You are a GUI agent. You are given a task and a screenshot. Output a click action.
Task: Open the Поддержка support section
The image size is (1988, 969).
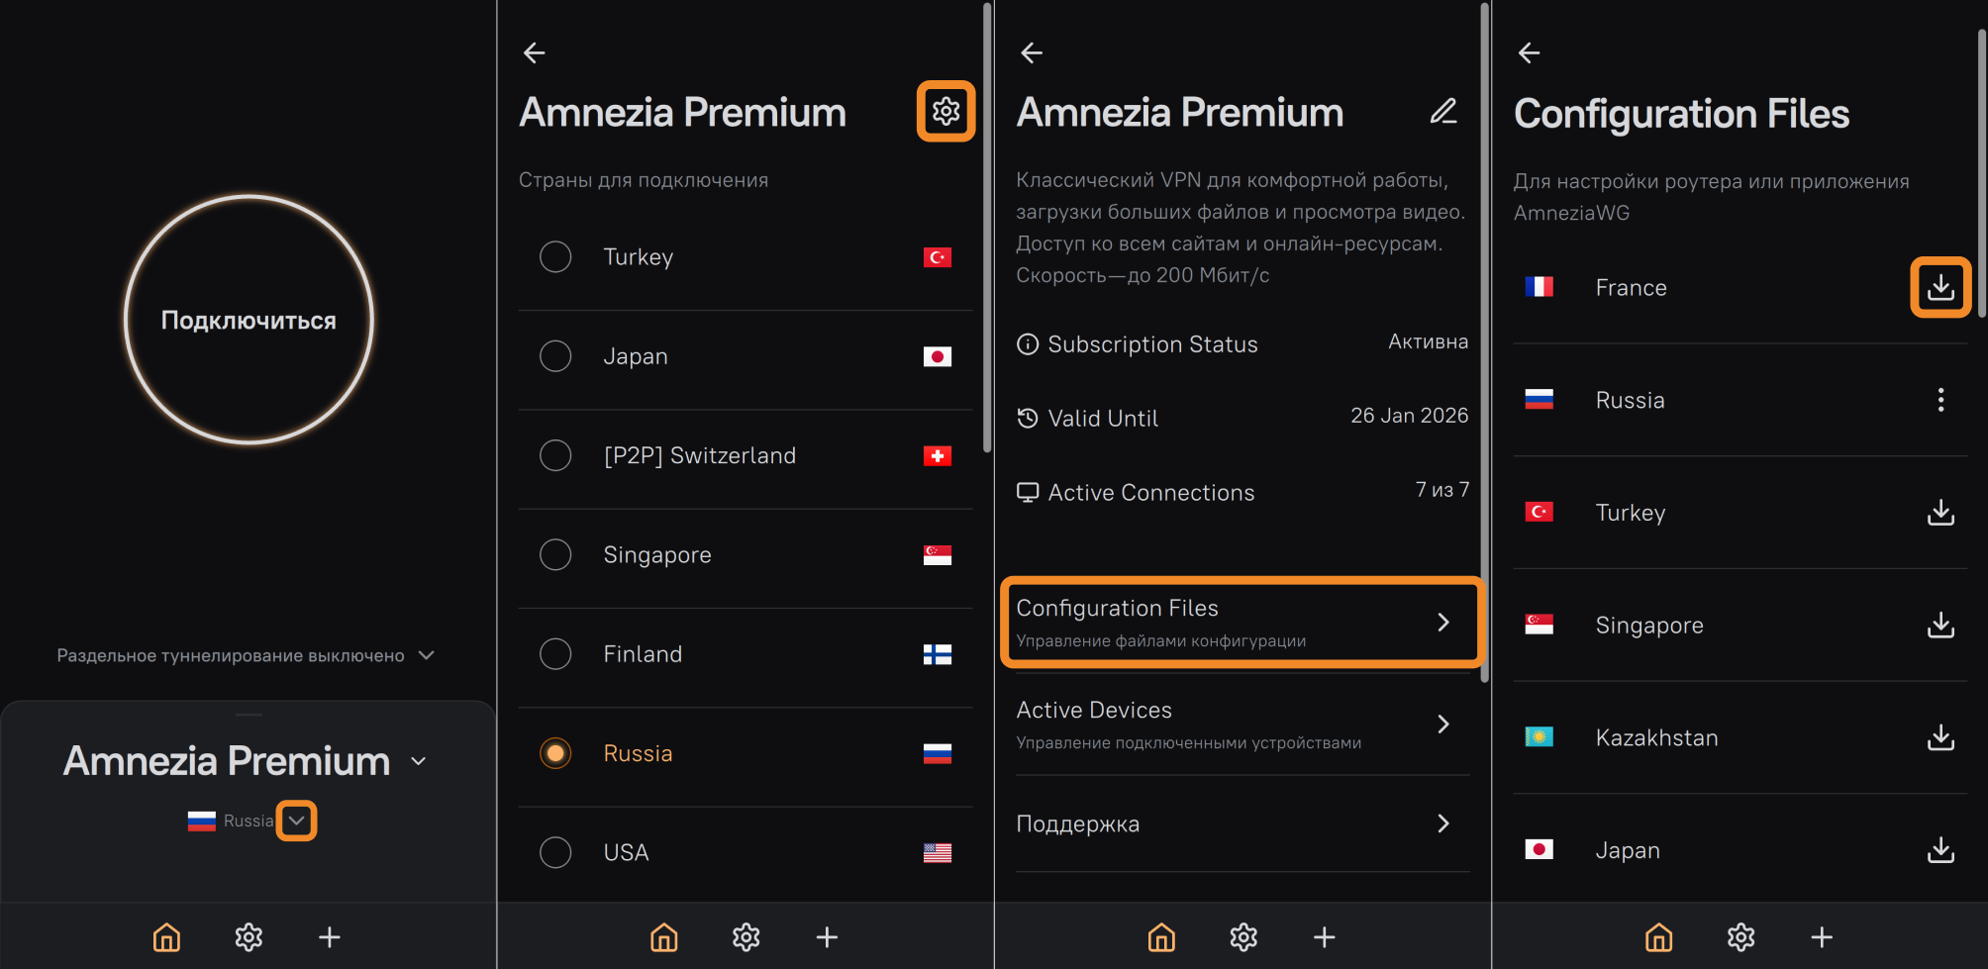[1242, 824]
